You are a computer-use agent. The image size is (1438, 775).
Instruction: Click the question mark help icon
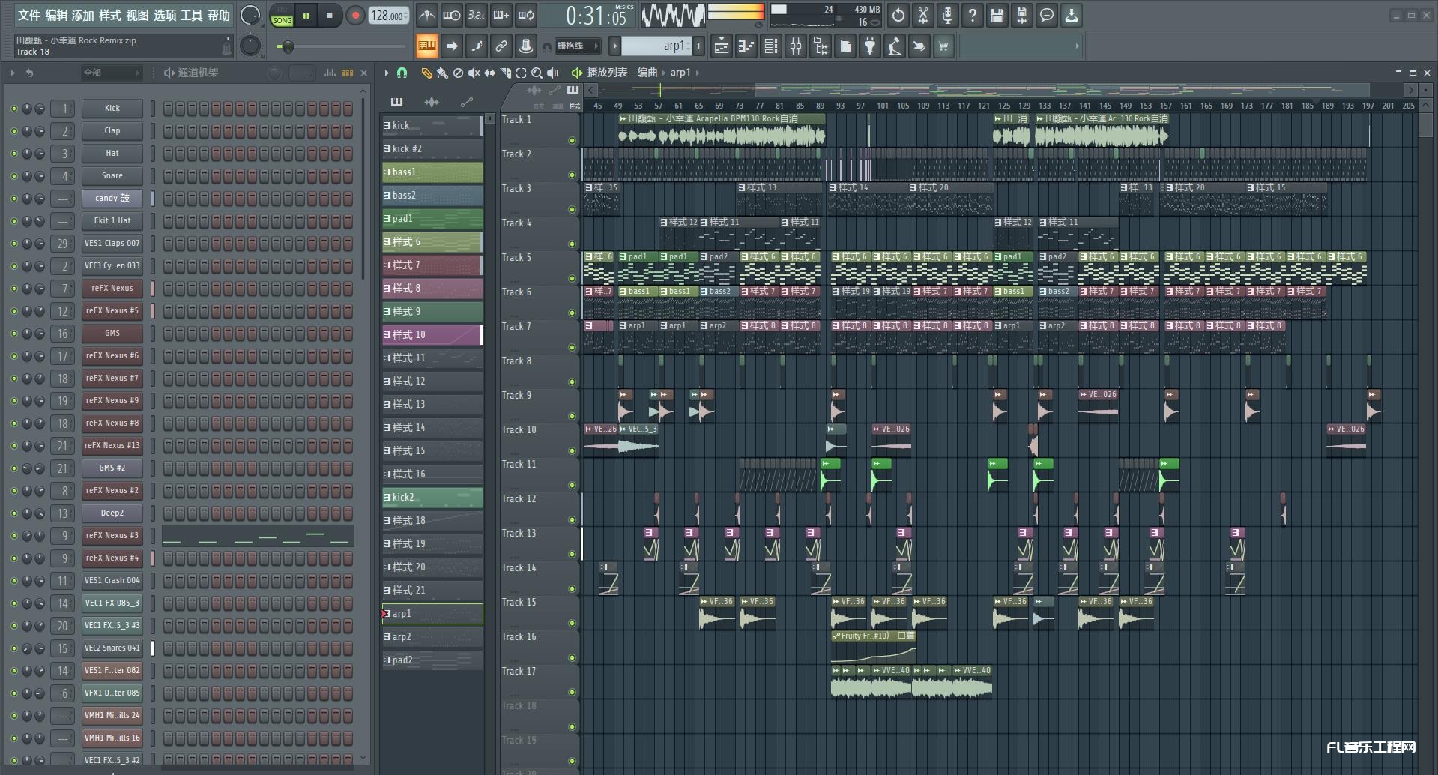tap(973, 15)
